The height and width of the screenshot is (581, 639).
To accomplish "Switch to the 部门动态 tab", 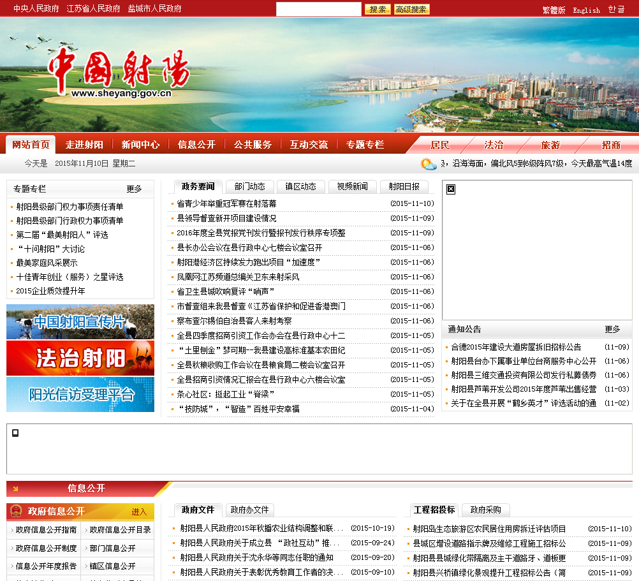I will click(x=249, y=186).
